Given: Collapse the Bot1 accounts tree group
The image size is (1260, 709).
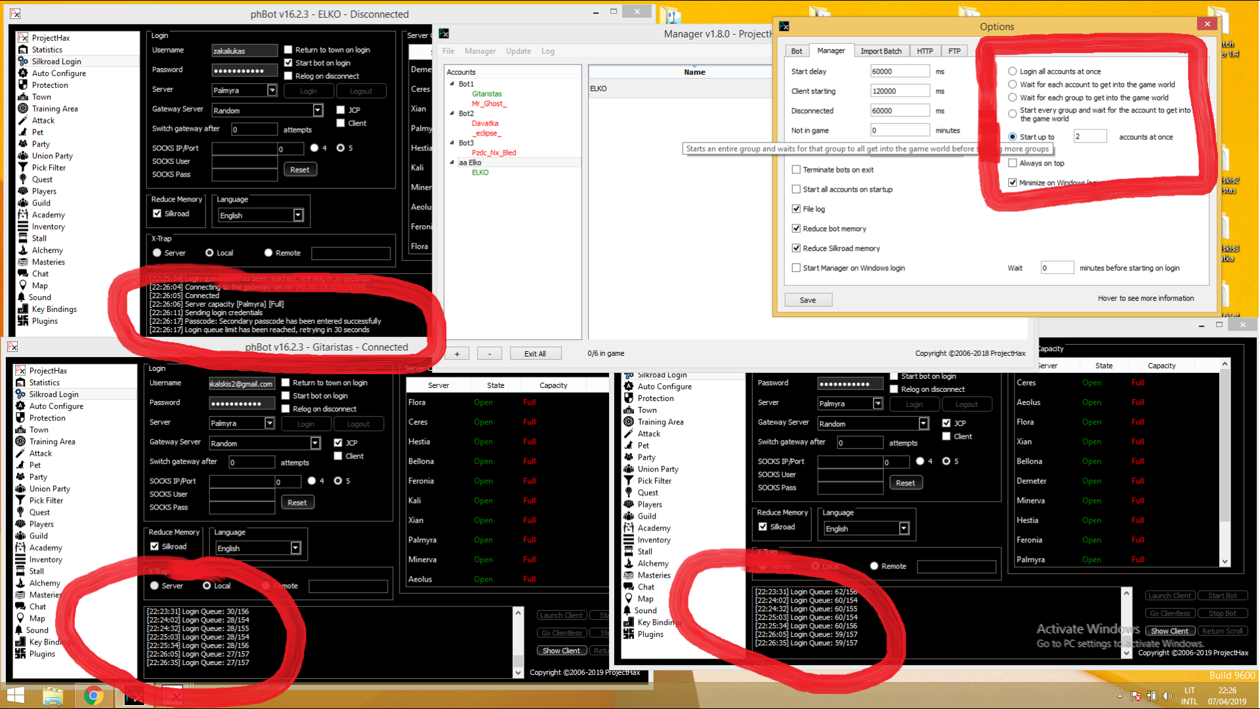Looking at the screenshot, I should click(451, 84).
